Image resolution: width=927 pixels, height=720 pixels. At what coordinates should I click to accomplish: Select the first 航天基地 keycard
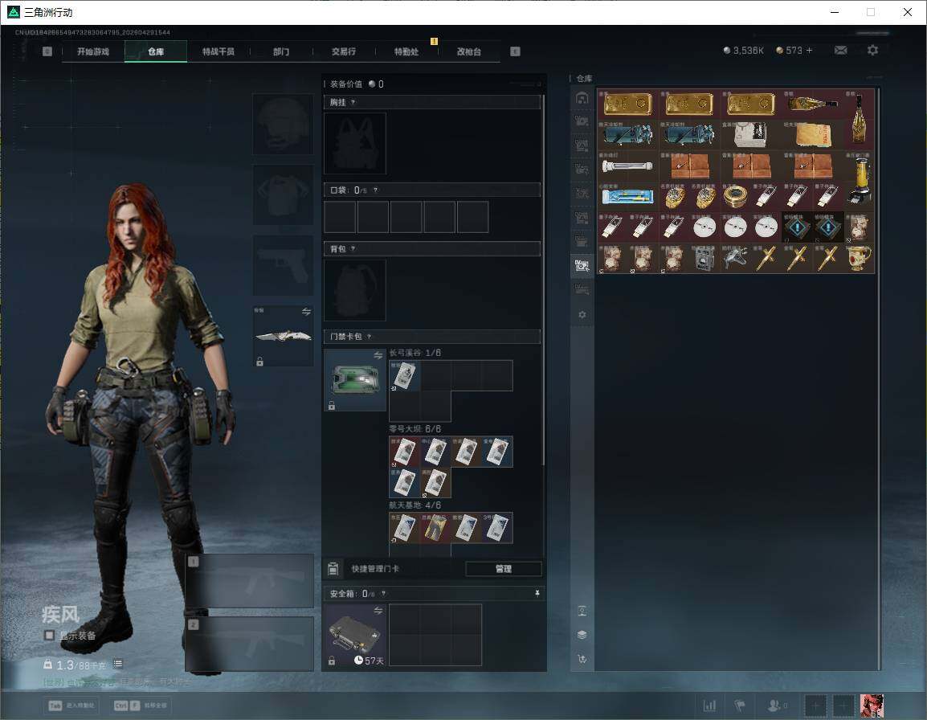point(405,528)
